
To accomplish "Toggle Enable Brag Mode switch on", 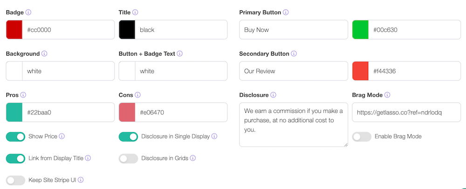I will pyautogui.click(x=362, y=137).
